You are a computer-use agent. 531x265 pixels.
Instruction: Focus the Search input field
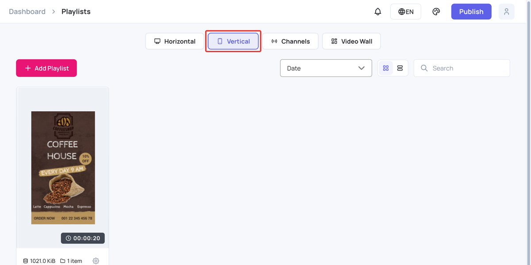point(462,68)
